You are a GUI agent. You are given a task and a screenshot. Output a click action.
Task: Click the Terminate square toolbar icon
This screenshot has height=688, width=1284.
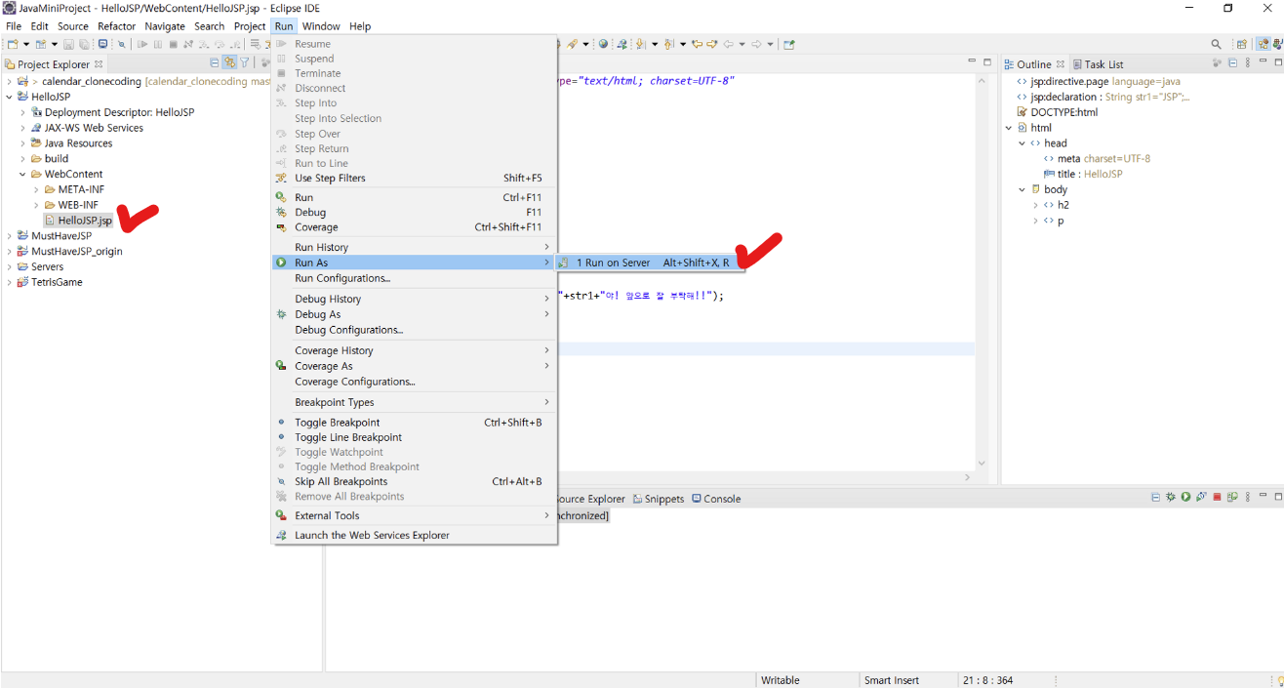click(174, 44)
